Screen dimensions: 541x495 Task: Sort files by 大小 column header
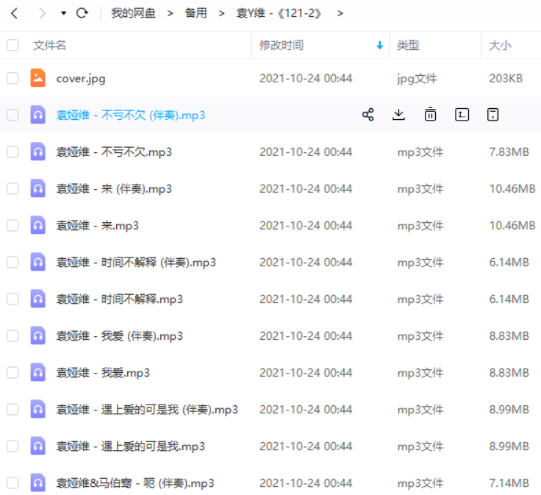[x=500, y=46]
